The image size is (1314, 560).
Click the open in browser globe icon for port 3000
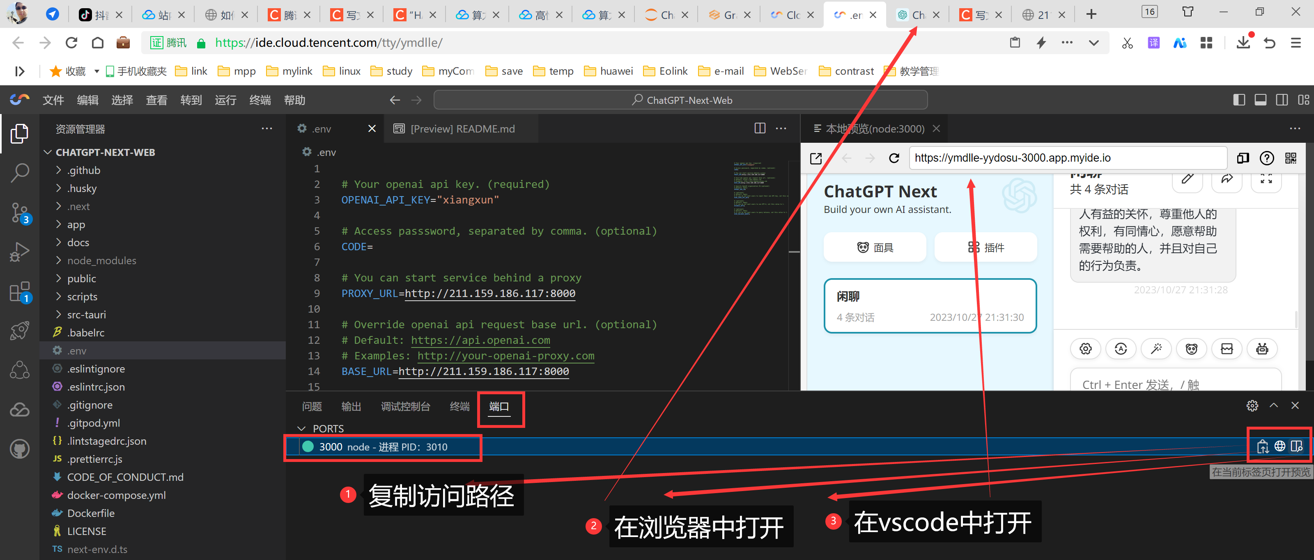pyautogui.click(x=1280, y=446)
